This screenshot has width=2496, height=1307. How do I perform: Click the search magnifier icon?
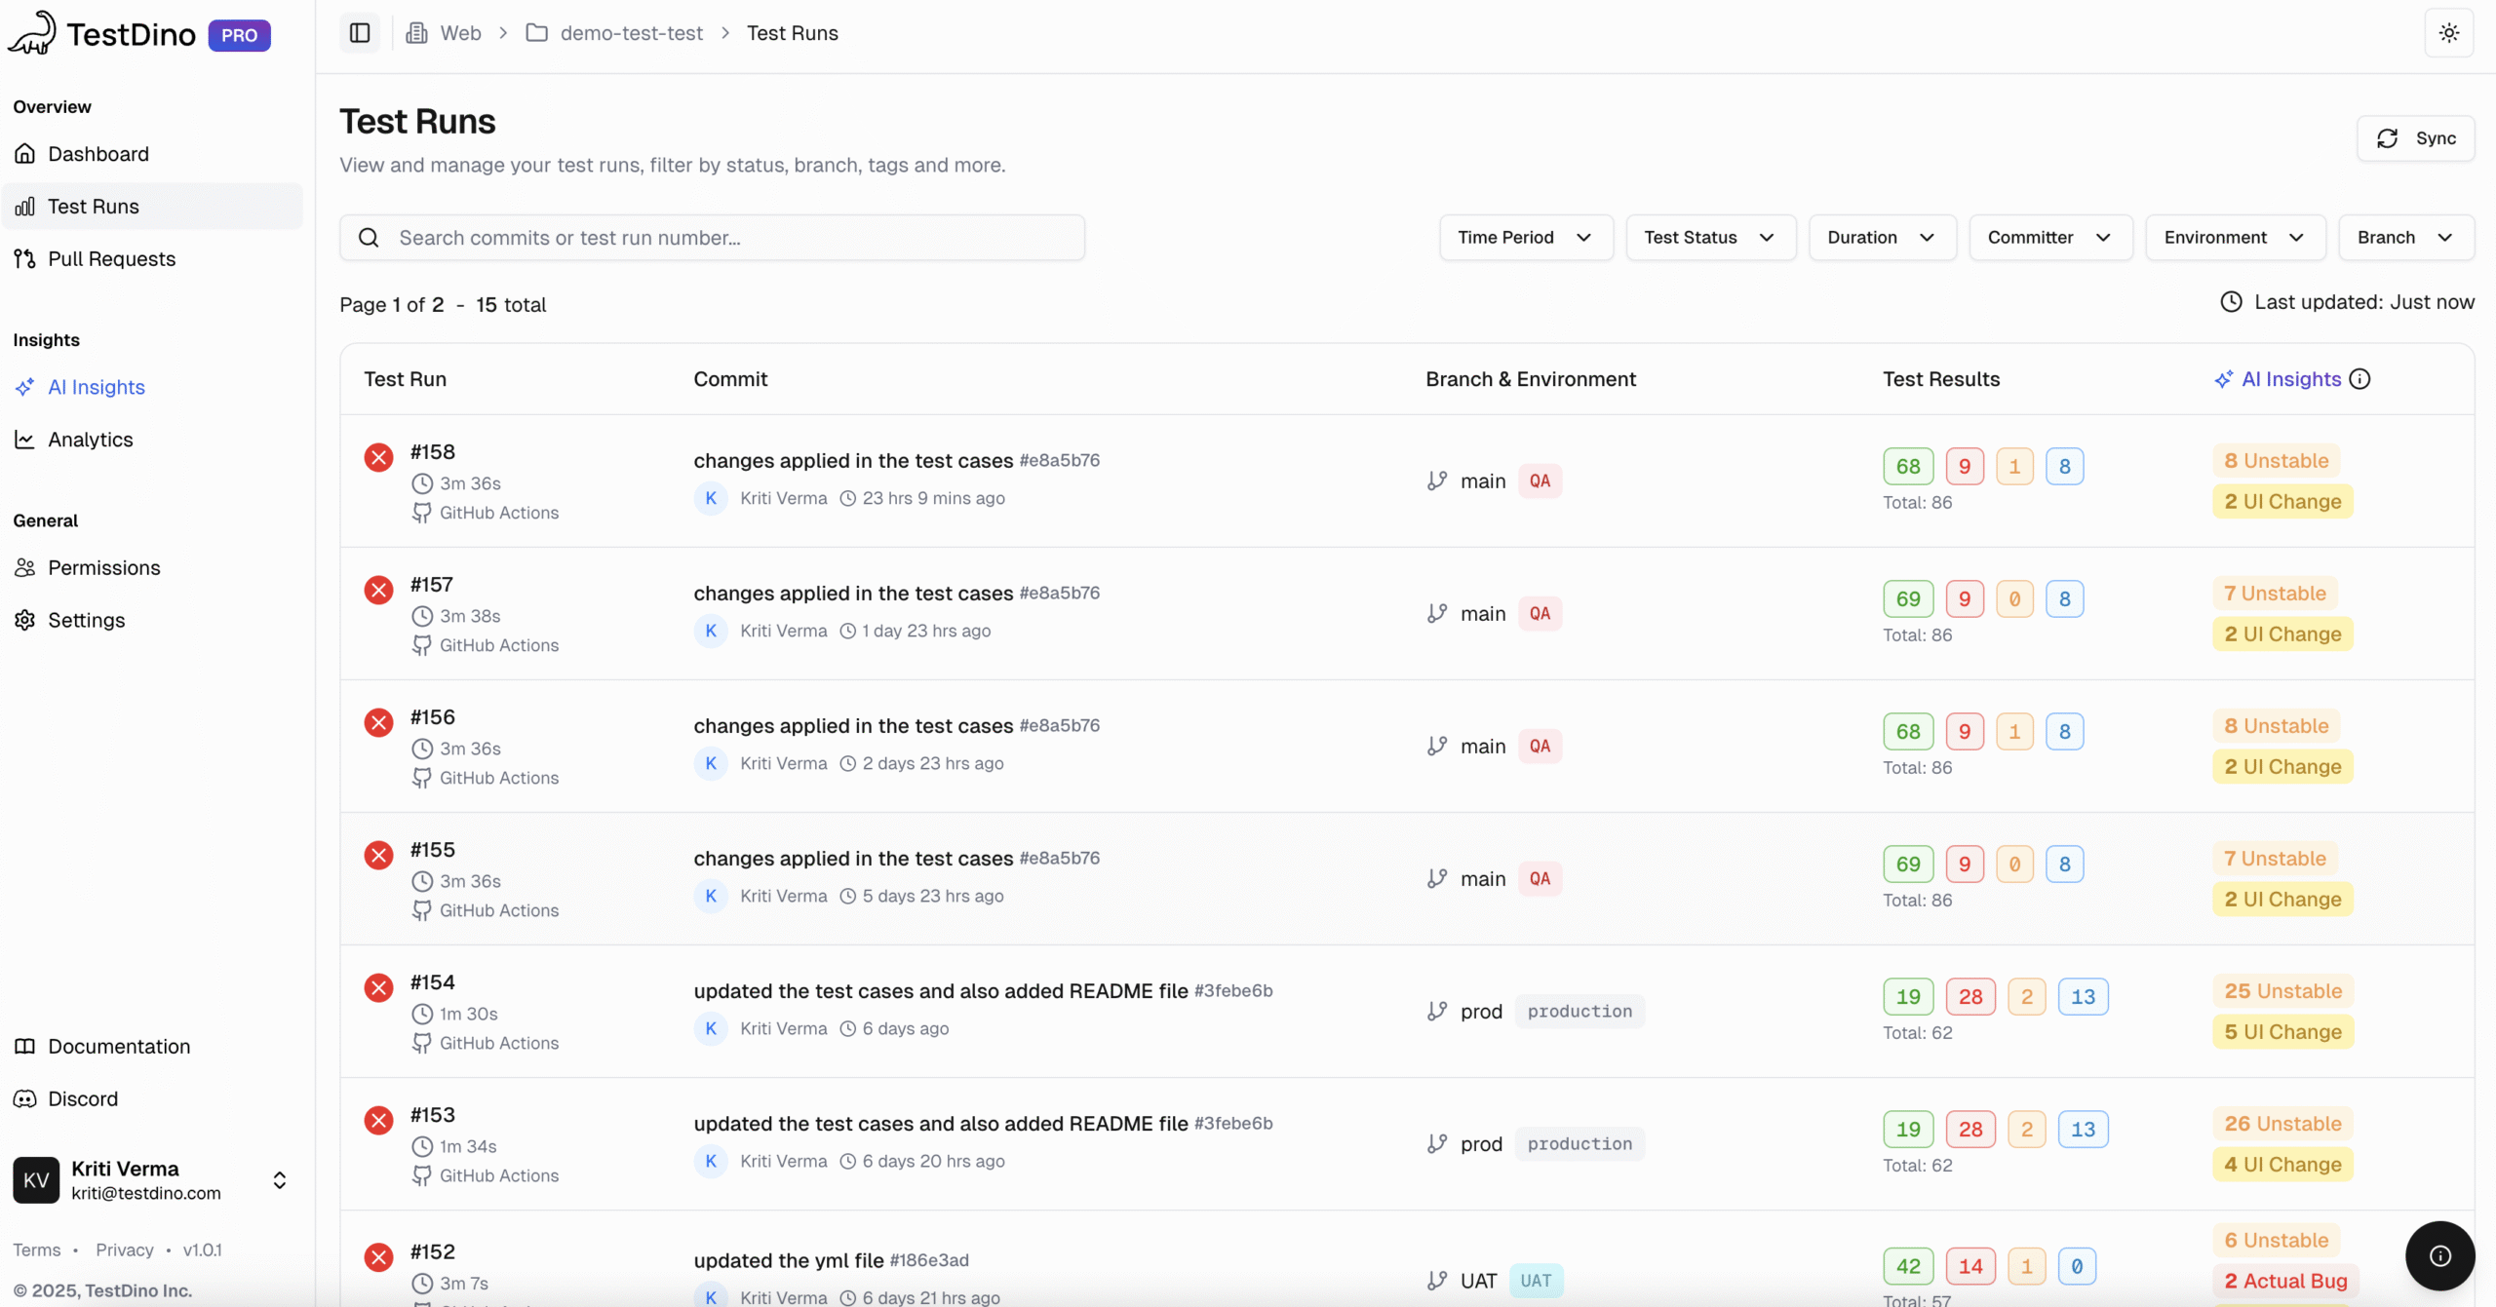369,238
